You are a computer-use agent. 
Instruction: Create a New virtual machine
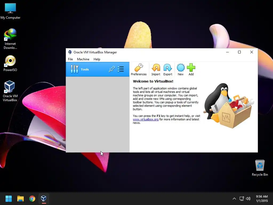(x=180, y=69)
